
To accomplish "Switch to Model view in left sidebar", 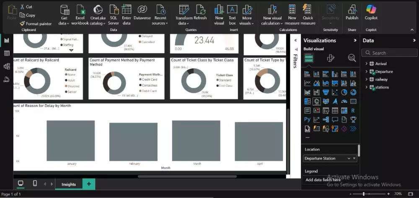I will [7, 66].
